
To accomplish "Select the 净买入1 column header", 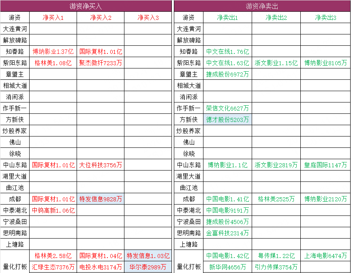I will (x=53, y=17).
